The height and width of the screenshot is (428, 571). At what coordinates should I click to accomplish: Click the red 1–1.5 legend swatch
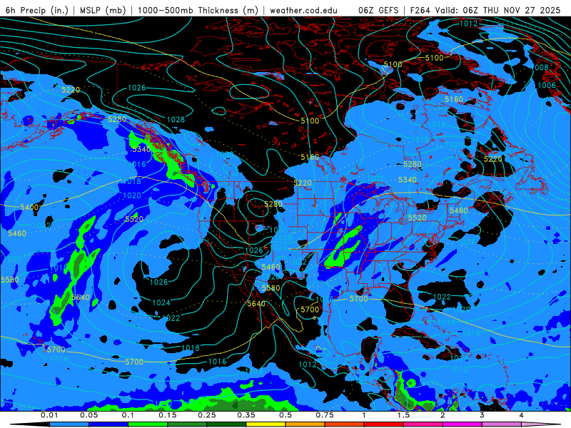tap(384, 424)
